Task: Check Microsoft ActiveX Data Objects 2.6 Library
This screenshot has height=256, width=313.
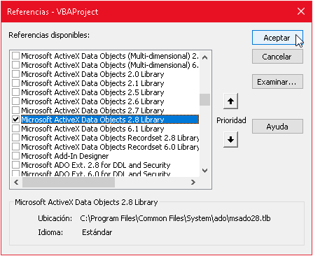Action: 15,101
